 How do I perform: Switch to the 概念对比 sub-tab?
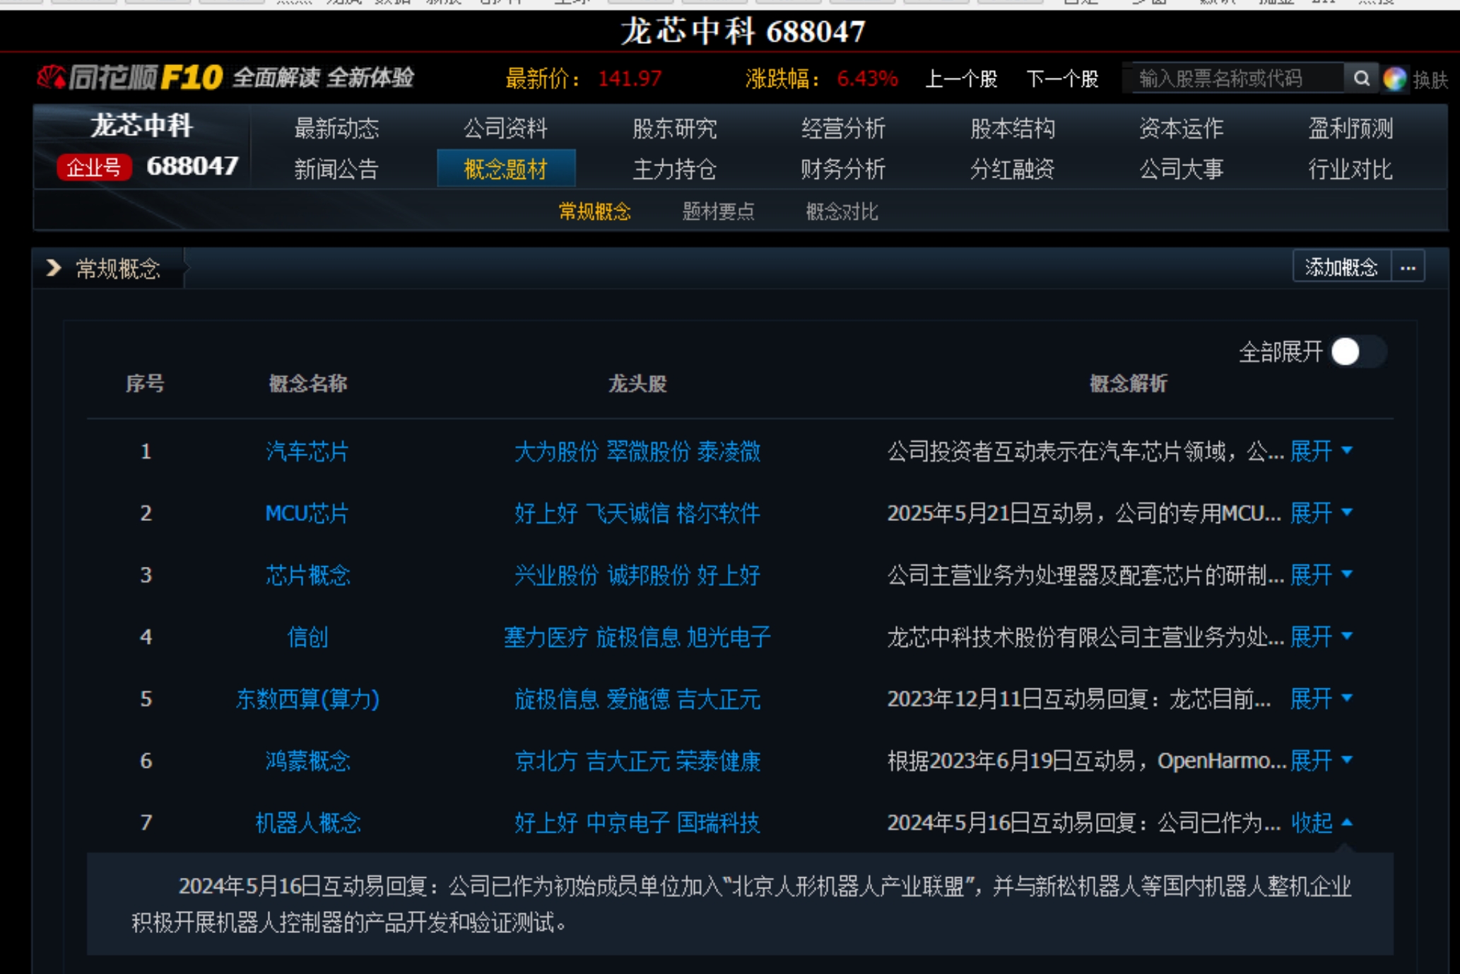(x=842, y=211)
